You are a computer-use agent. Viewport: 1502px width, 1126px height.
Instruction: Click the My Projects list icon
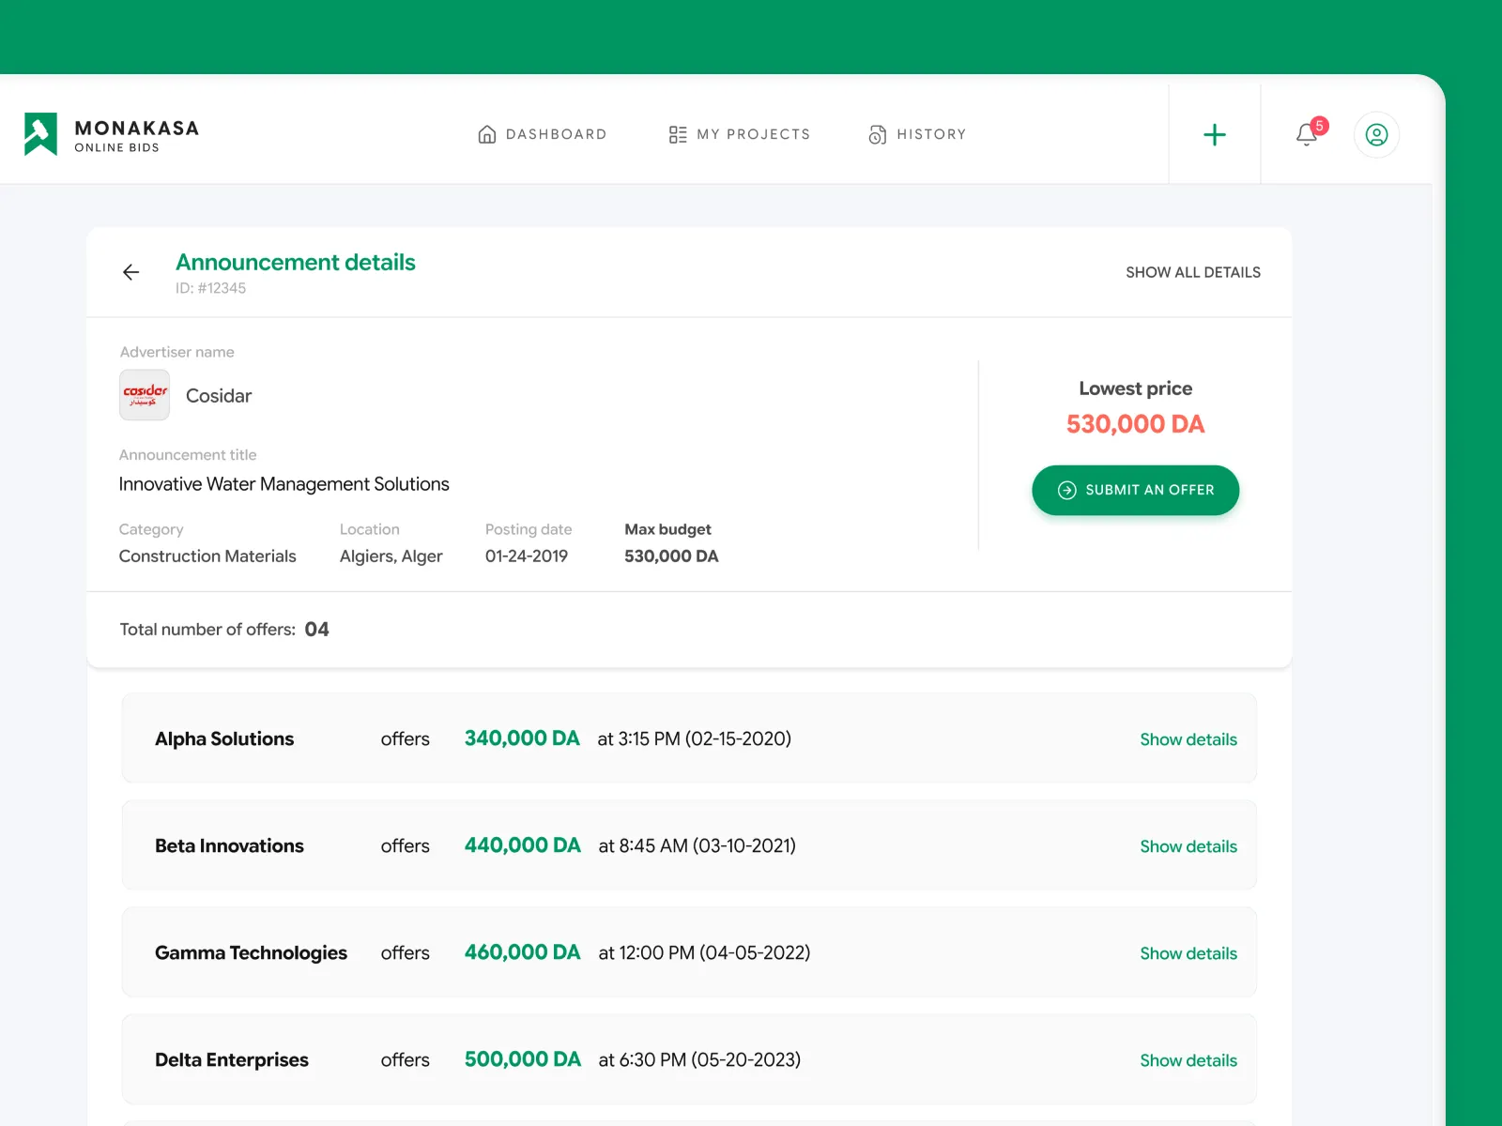[677, 134]
